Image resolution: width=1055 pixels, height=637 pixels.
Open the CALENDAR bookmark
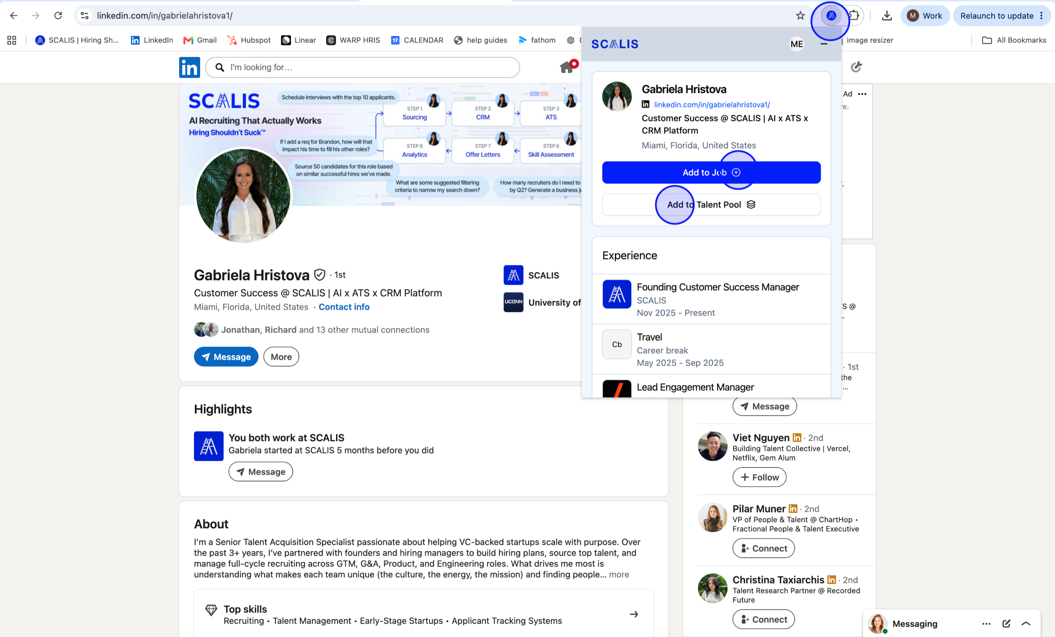click(417, 40)
